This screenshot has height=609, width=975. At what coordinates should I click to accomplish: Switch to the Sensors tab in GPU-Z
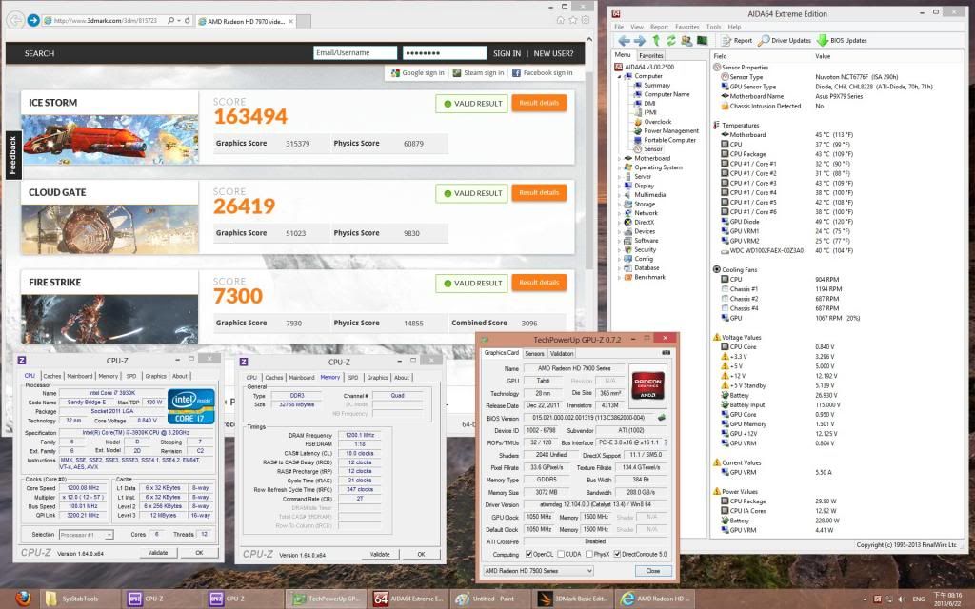coord(535,354)
